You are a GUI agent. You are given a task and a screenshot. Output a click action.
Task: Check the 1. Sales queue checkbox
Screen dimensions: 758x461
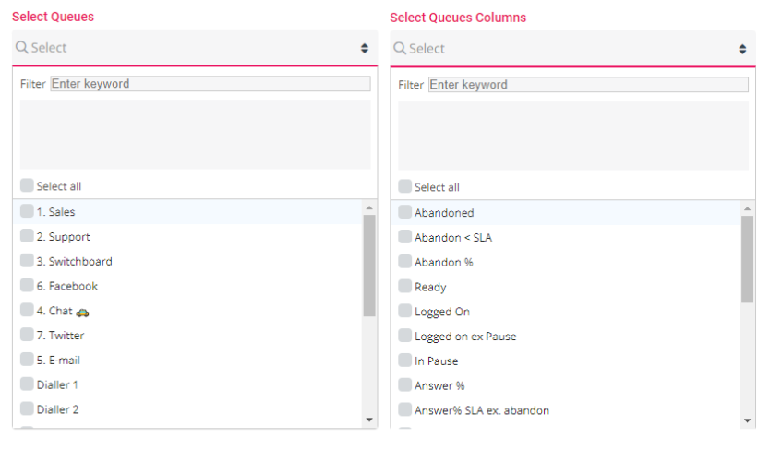coord(27,211)
